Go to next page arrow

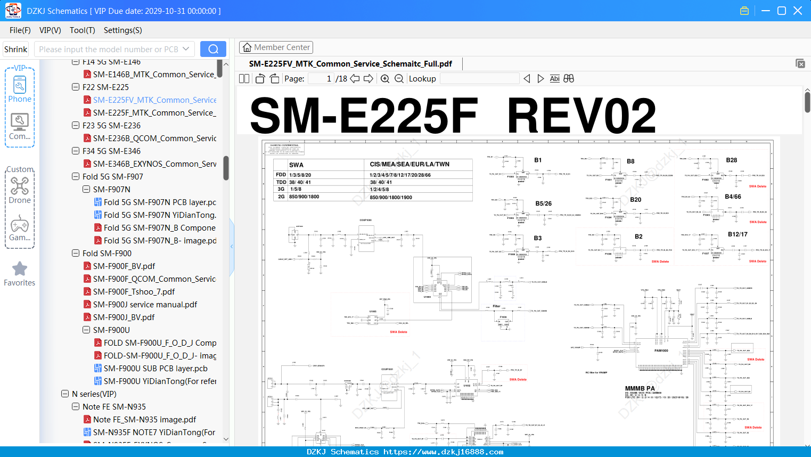[x=368, y=79]
